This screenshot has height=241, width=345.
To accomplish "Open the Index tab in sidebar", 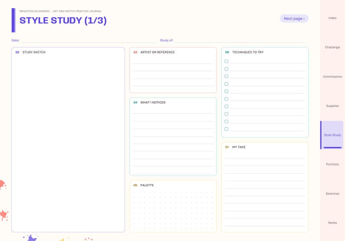I will click(332, 18).
